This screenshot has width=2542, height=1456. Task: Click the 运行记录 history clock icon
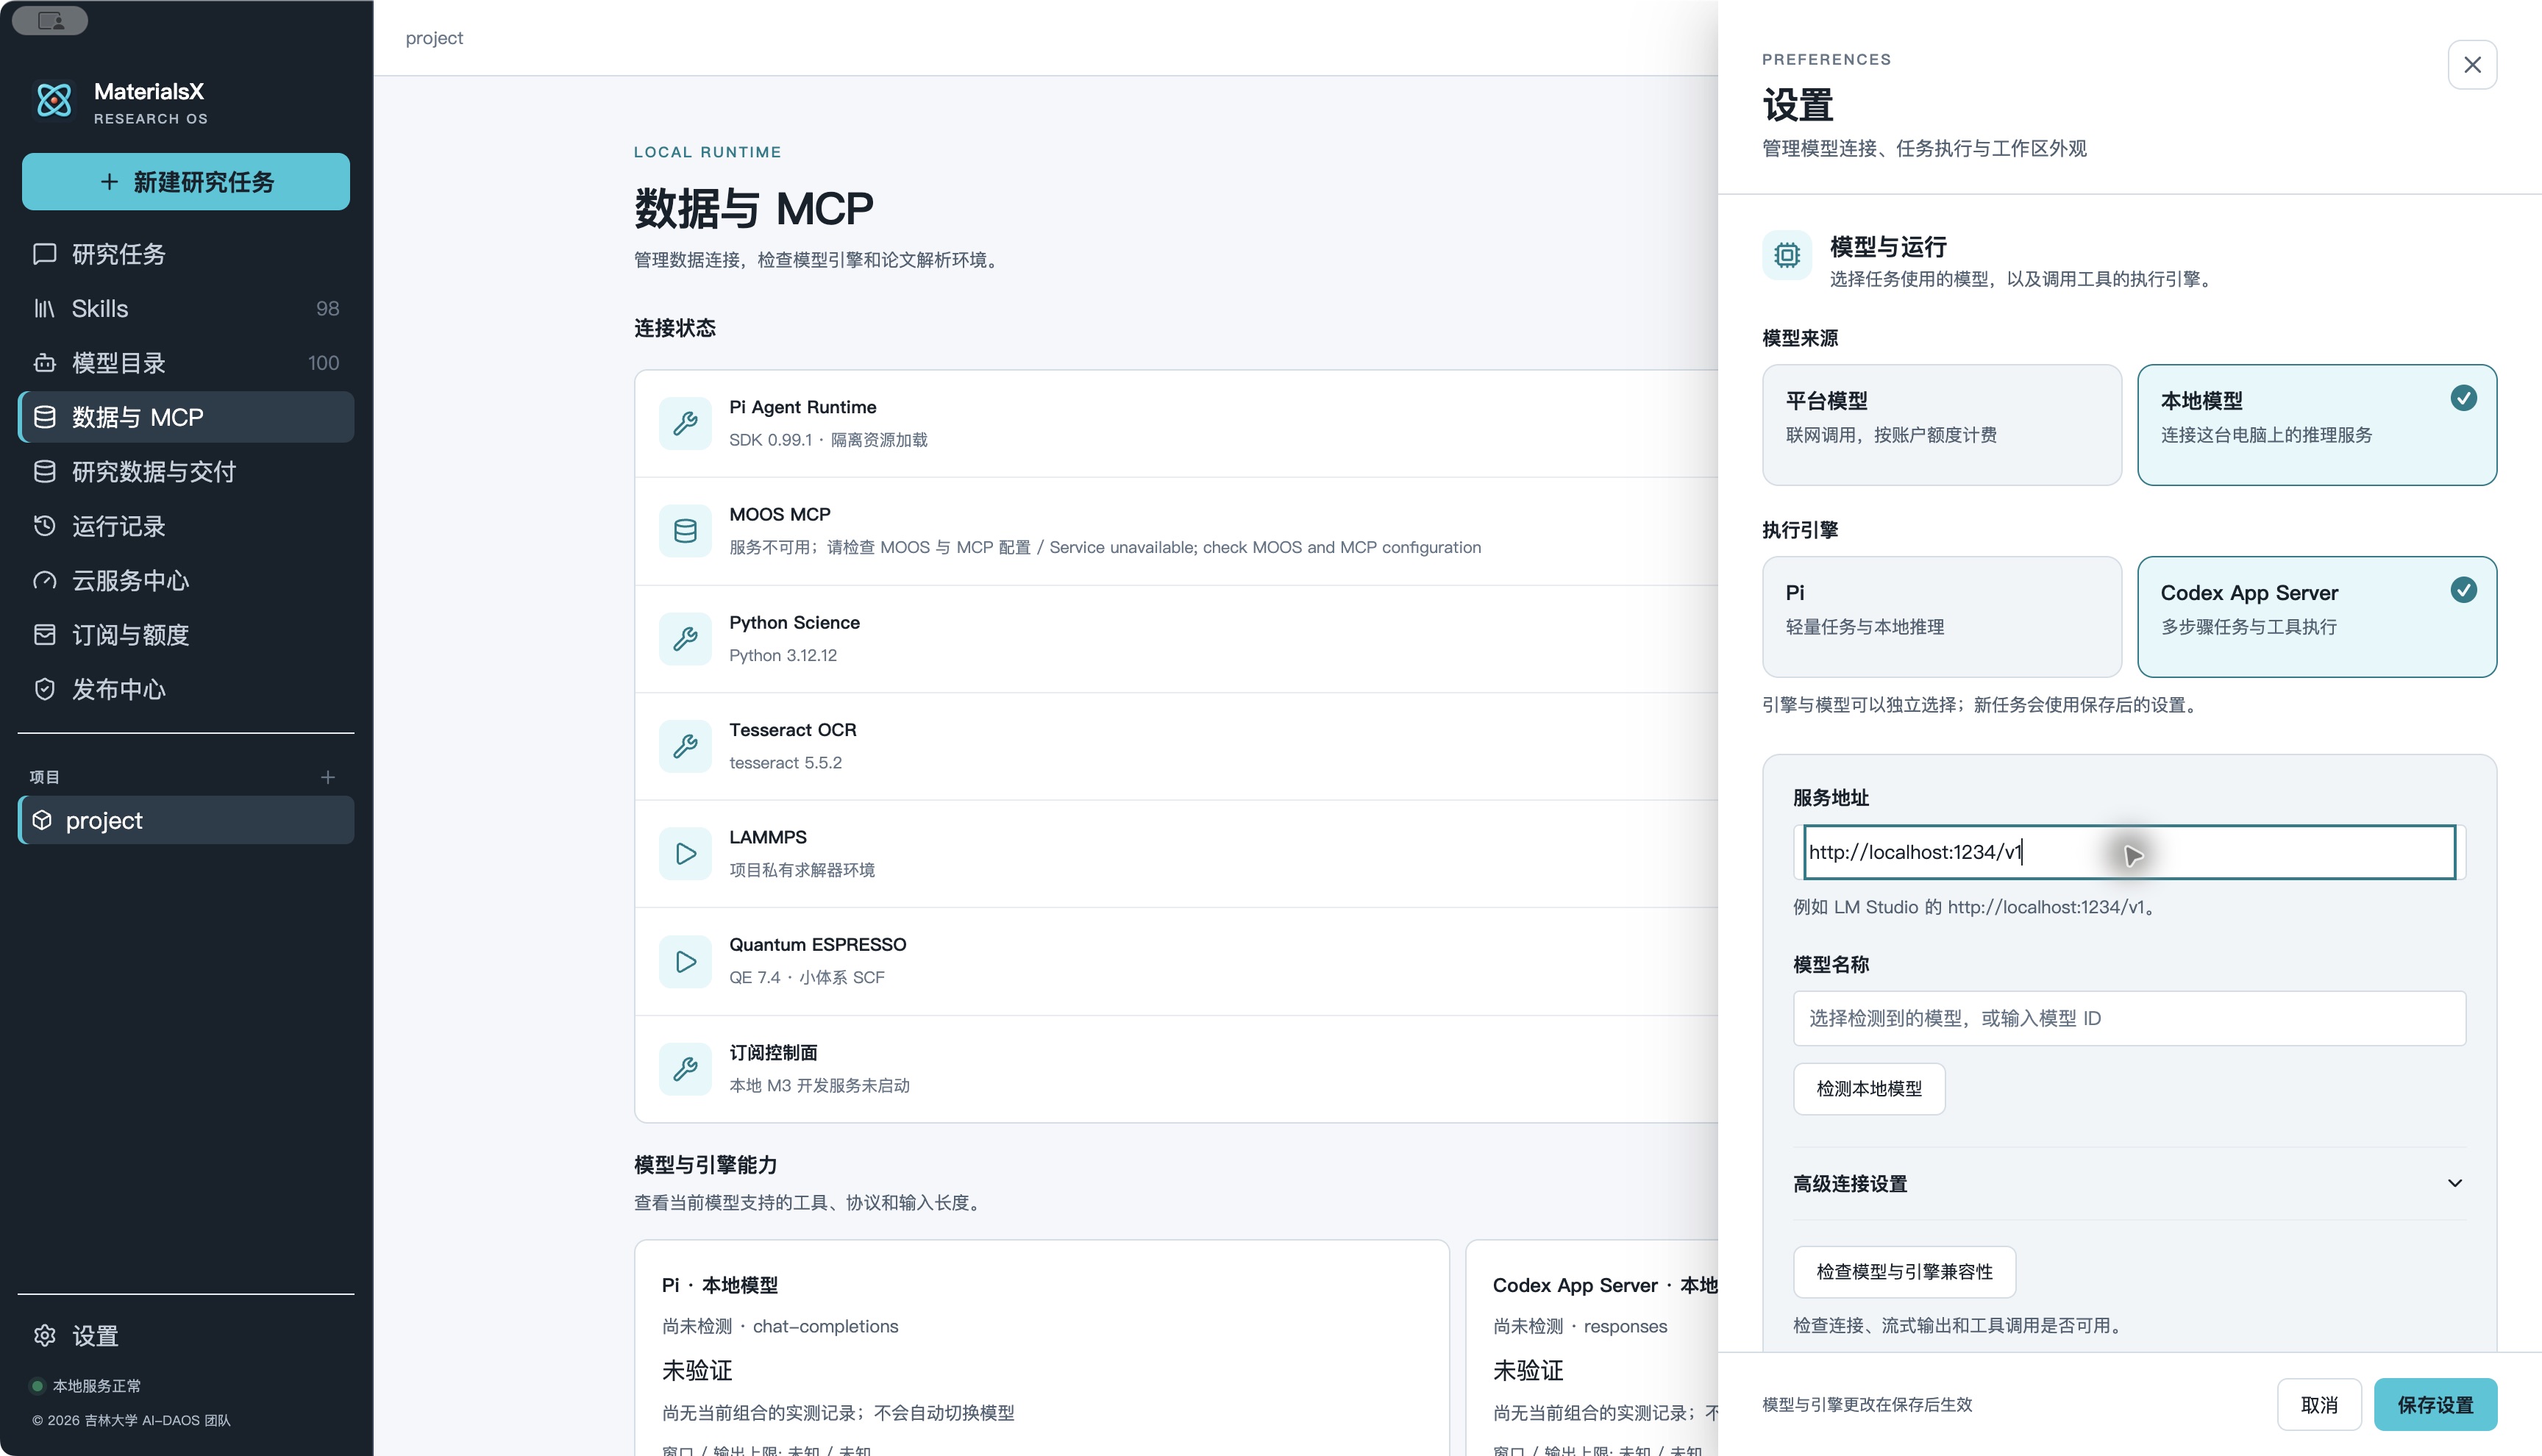45,526
